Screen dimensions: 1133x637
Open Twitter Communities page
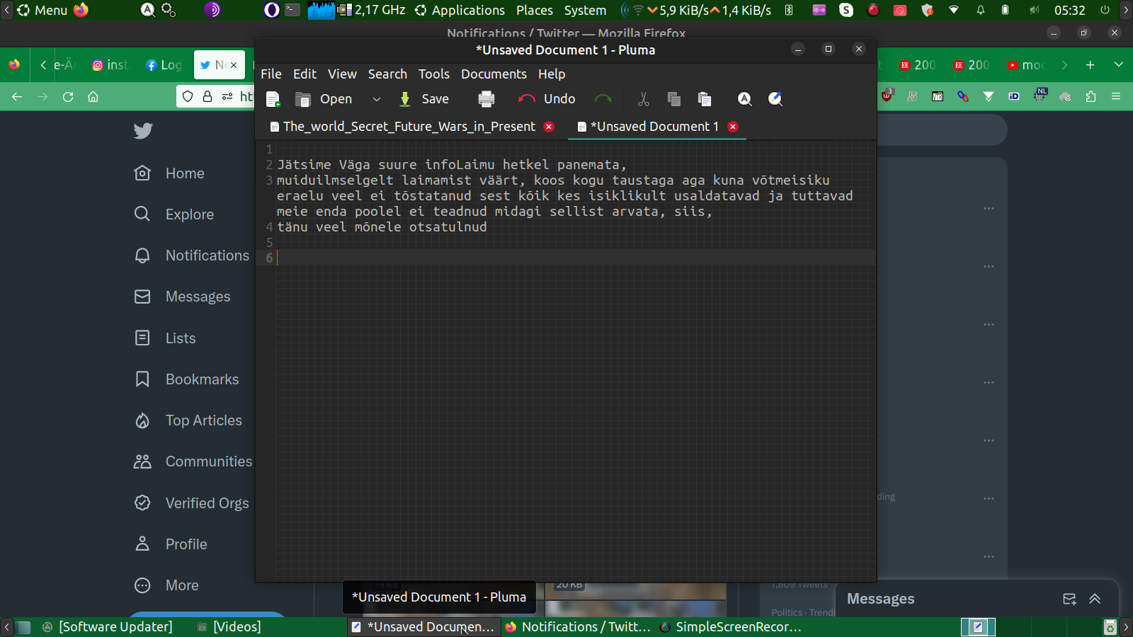[x=193, y=461]
